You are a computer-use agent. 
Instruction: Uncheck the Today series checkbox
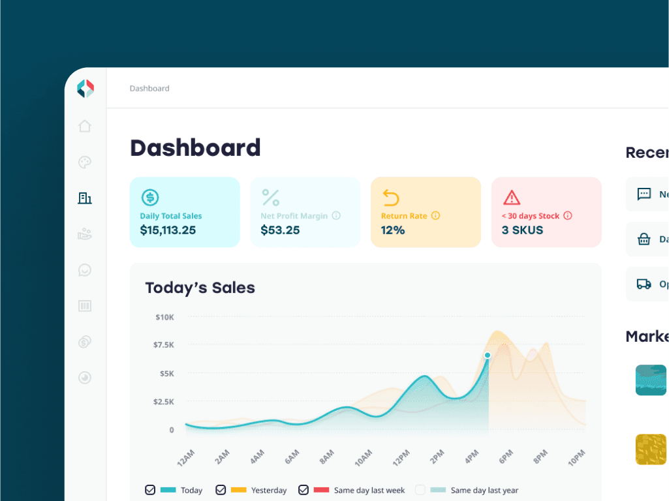tap(150, 490)
